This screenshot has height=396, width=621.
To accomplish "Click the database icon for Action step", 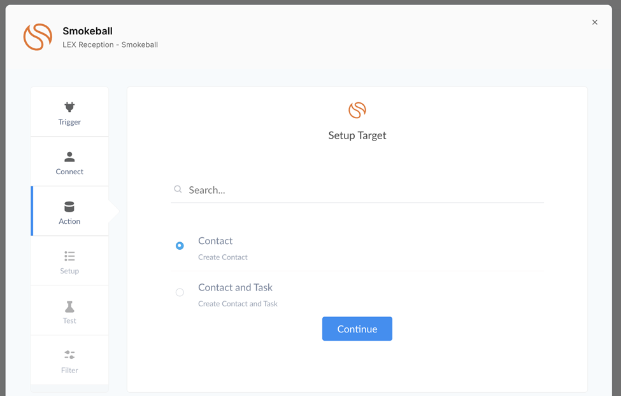I will [69, 207].
